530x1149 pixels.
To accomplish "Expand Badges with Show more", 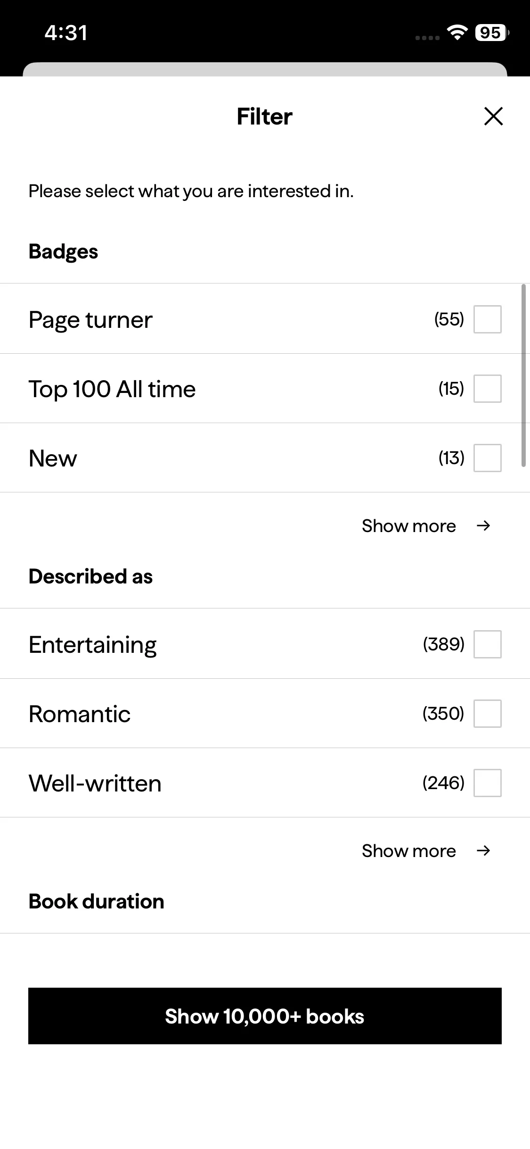I will [408, 526].
